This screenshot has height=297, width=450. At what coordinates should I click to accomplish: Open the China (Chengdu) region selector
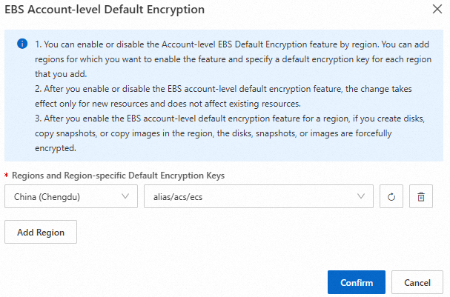pyautogui.click(x=70, y=196)
